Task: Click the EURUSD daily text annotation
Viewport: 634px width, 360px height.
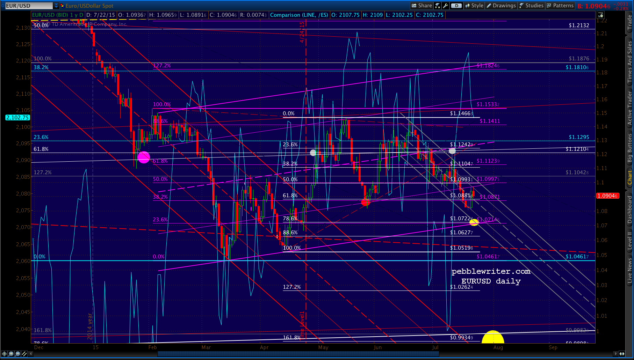Action: 491,281
